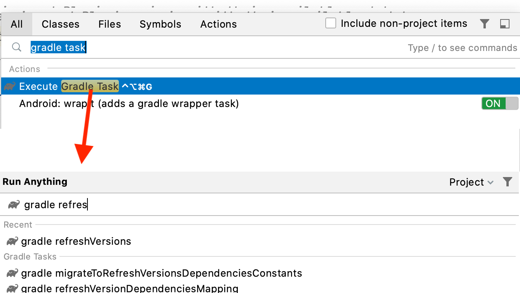Viewport: 520px width, 293px height.
Task: Choose gradle refreshVersionDependenciesMapping task
Action: [x=129, y=288]
